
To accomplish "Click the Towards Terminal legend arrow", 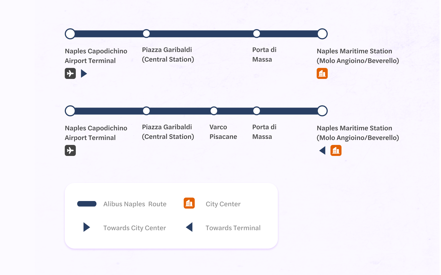I will tap(189, 227).
